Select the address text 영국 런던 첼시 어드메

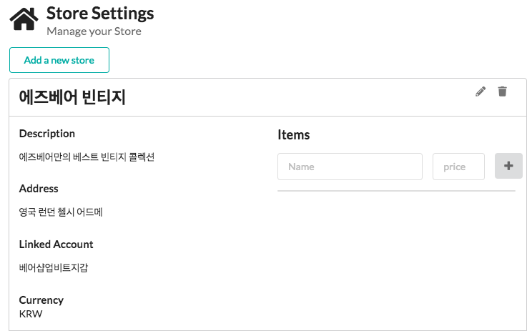pyautogui.click(x=61, y=212)
